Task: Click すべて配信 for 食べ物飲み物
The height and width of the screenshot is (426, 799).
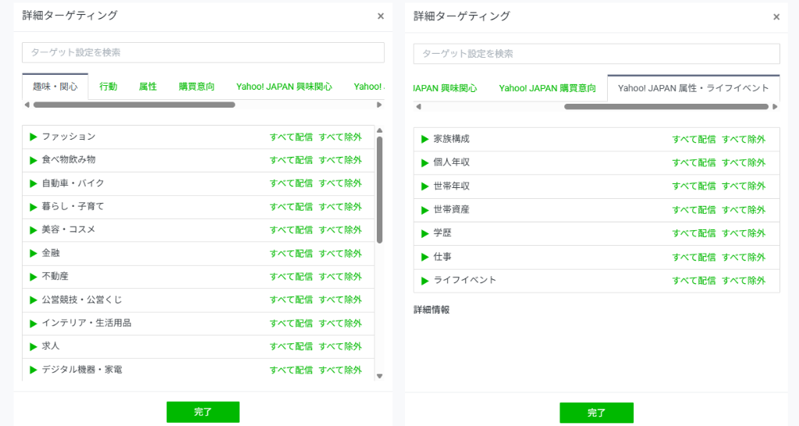Action: click(291, 160)
